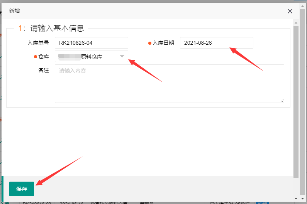This screenshot has height=204, width=307.
Task: Click into the 备注 text area
Action: tap(169, 84)
